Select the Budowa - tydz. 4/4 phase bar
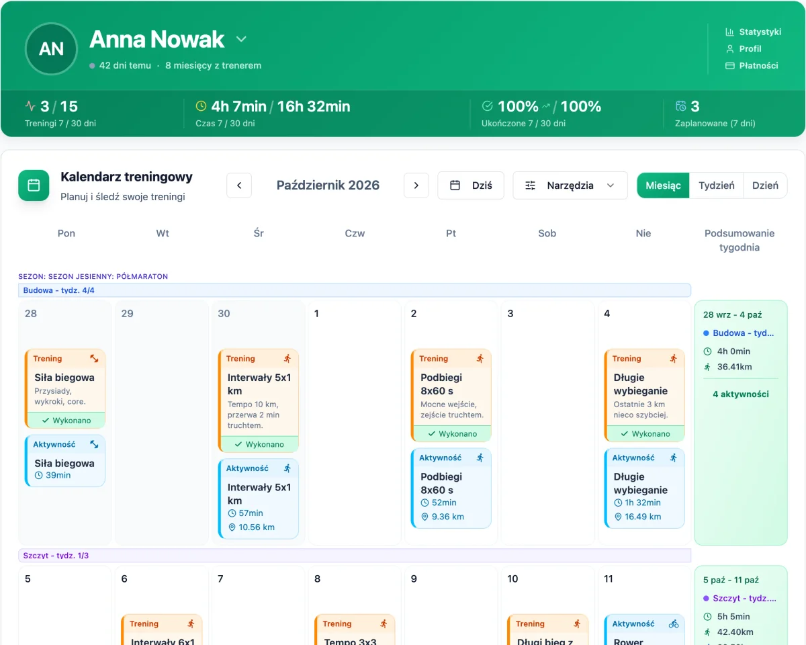This screenshot has width=806, height=645. (355, 290)
